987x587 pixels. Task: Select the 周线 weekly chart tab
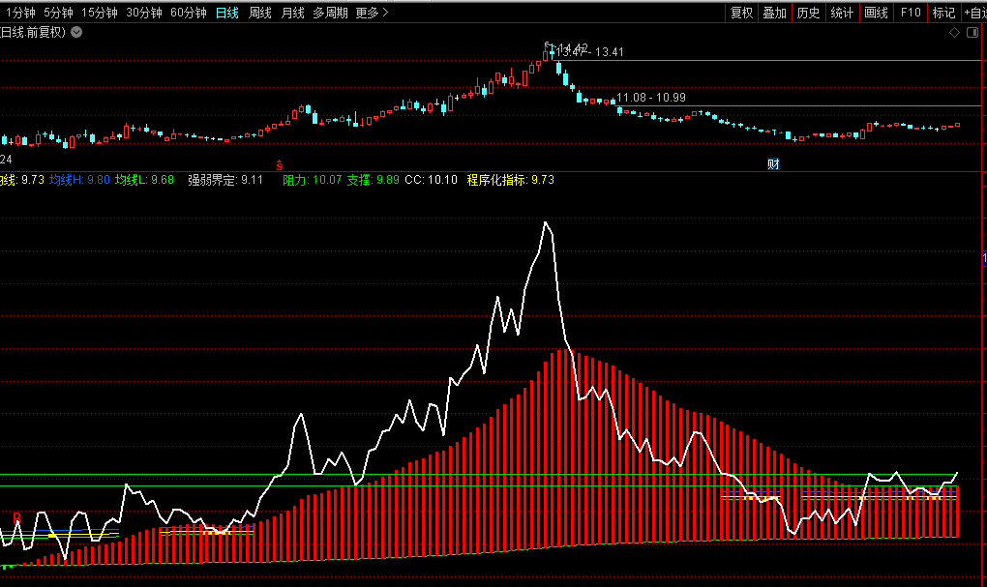click(x=259, y=13)
